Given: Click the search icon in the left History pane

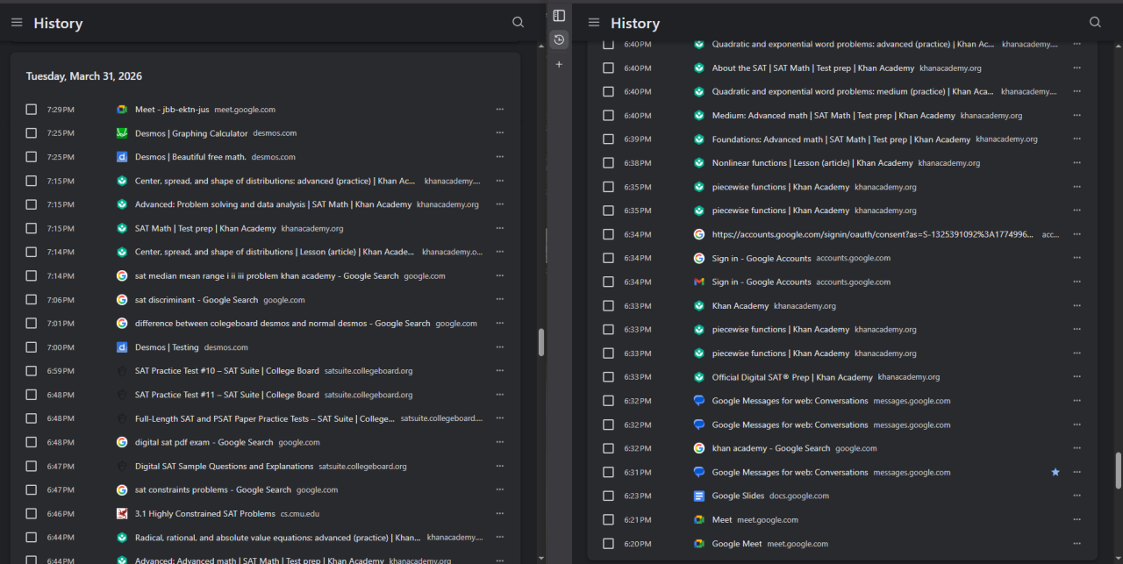Looking at the screenshot, I should [x=518, y=23].
